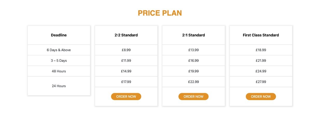This screenshot has width=318, height=124.
Task: Select the Deadline column header
Action: point(59,35)
